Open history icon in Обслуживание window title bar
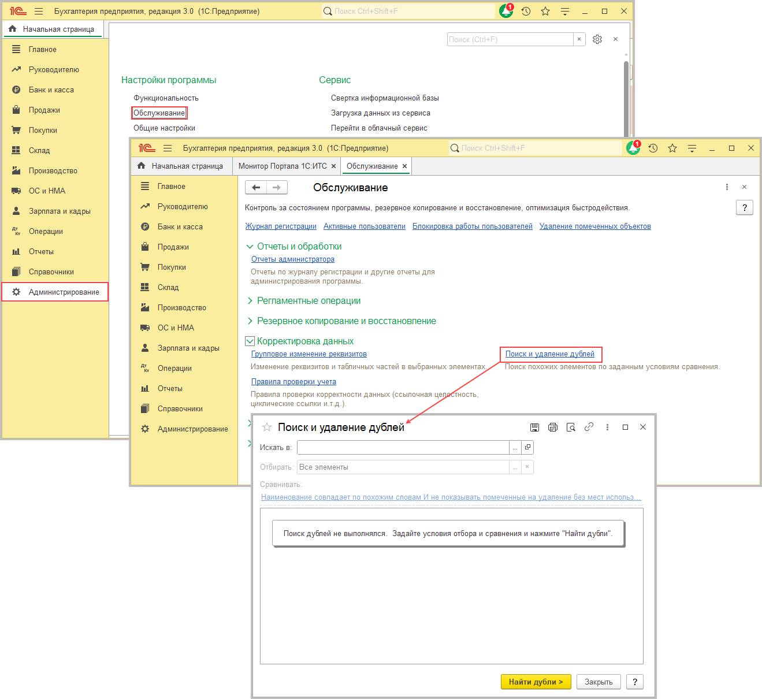Viewport: 762px width, 699px height. [x=653, y=148]
